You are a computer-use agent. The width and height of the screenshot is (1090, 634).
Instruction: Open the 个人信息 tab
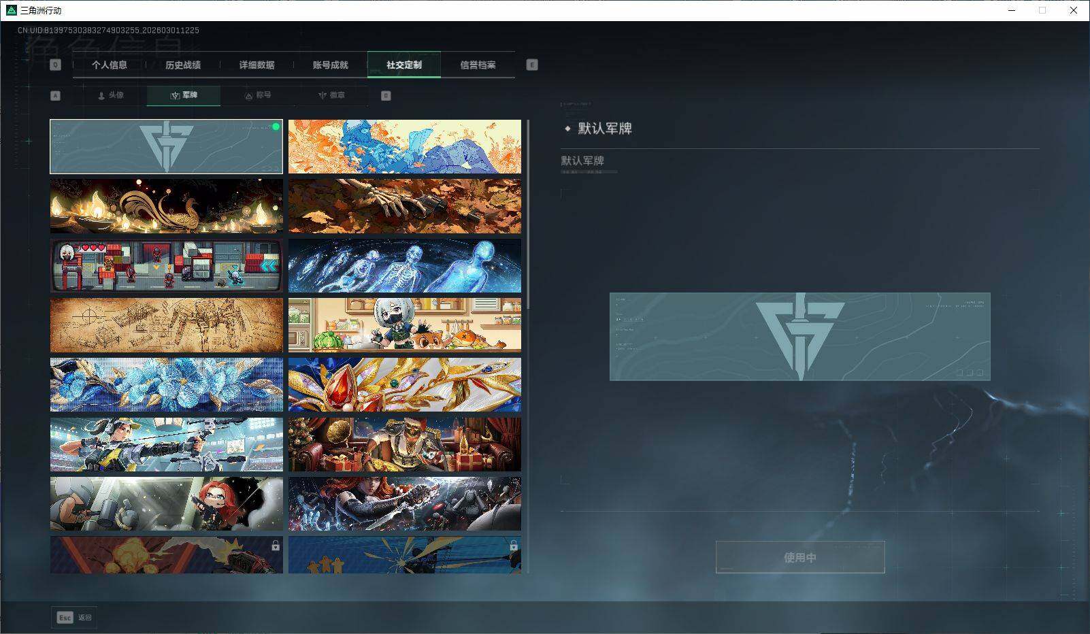tap(110, 65)
